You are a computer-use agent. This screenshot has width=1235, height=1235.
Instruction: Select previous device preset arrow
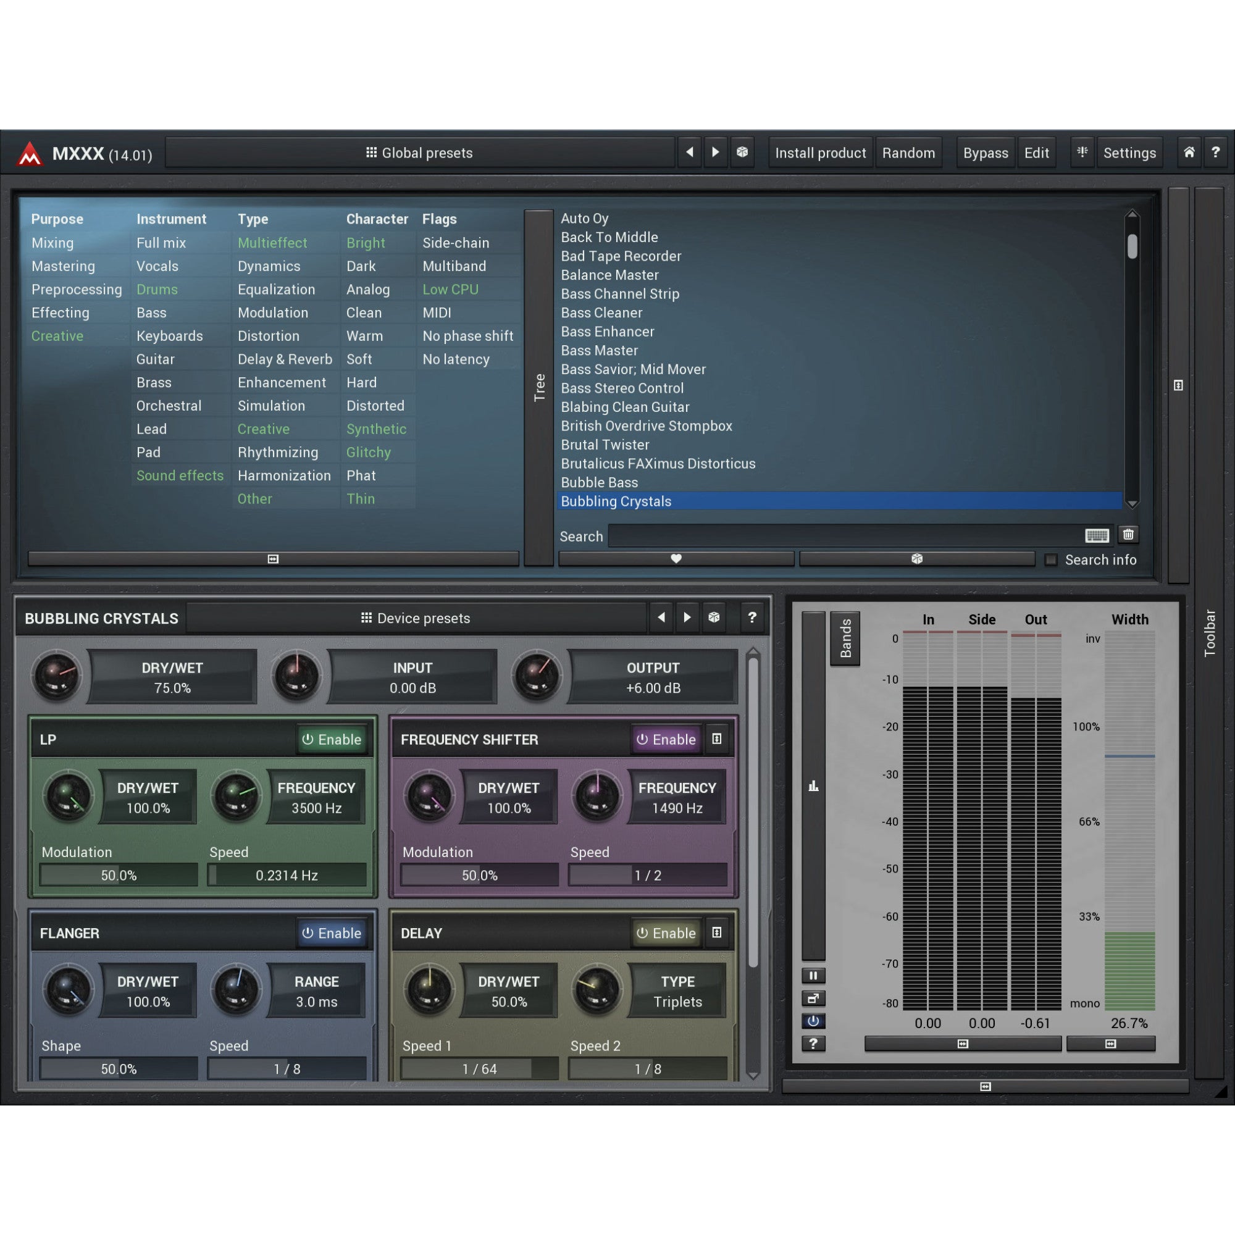(661, 617)
